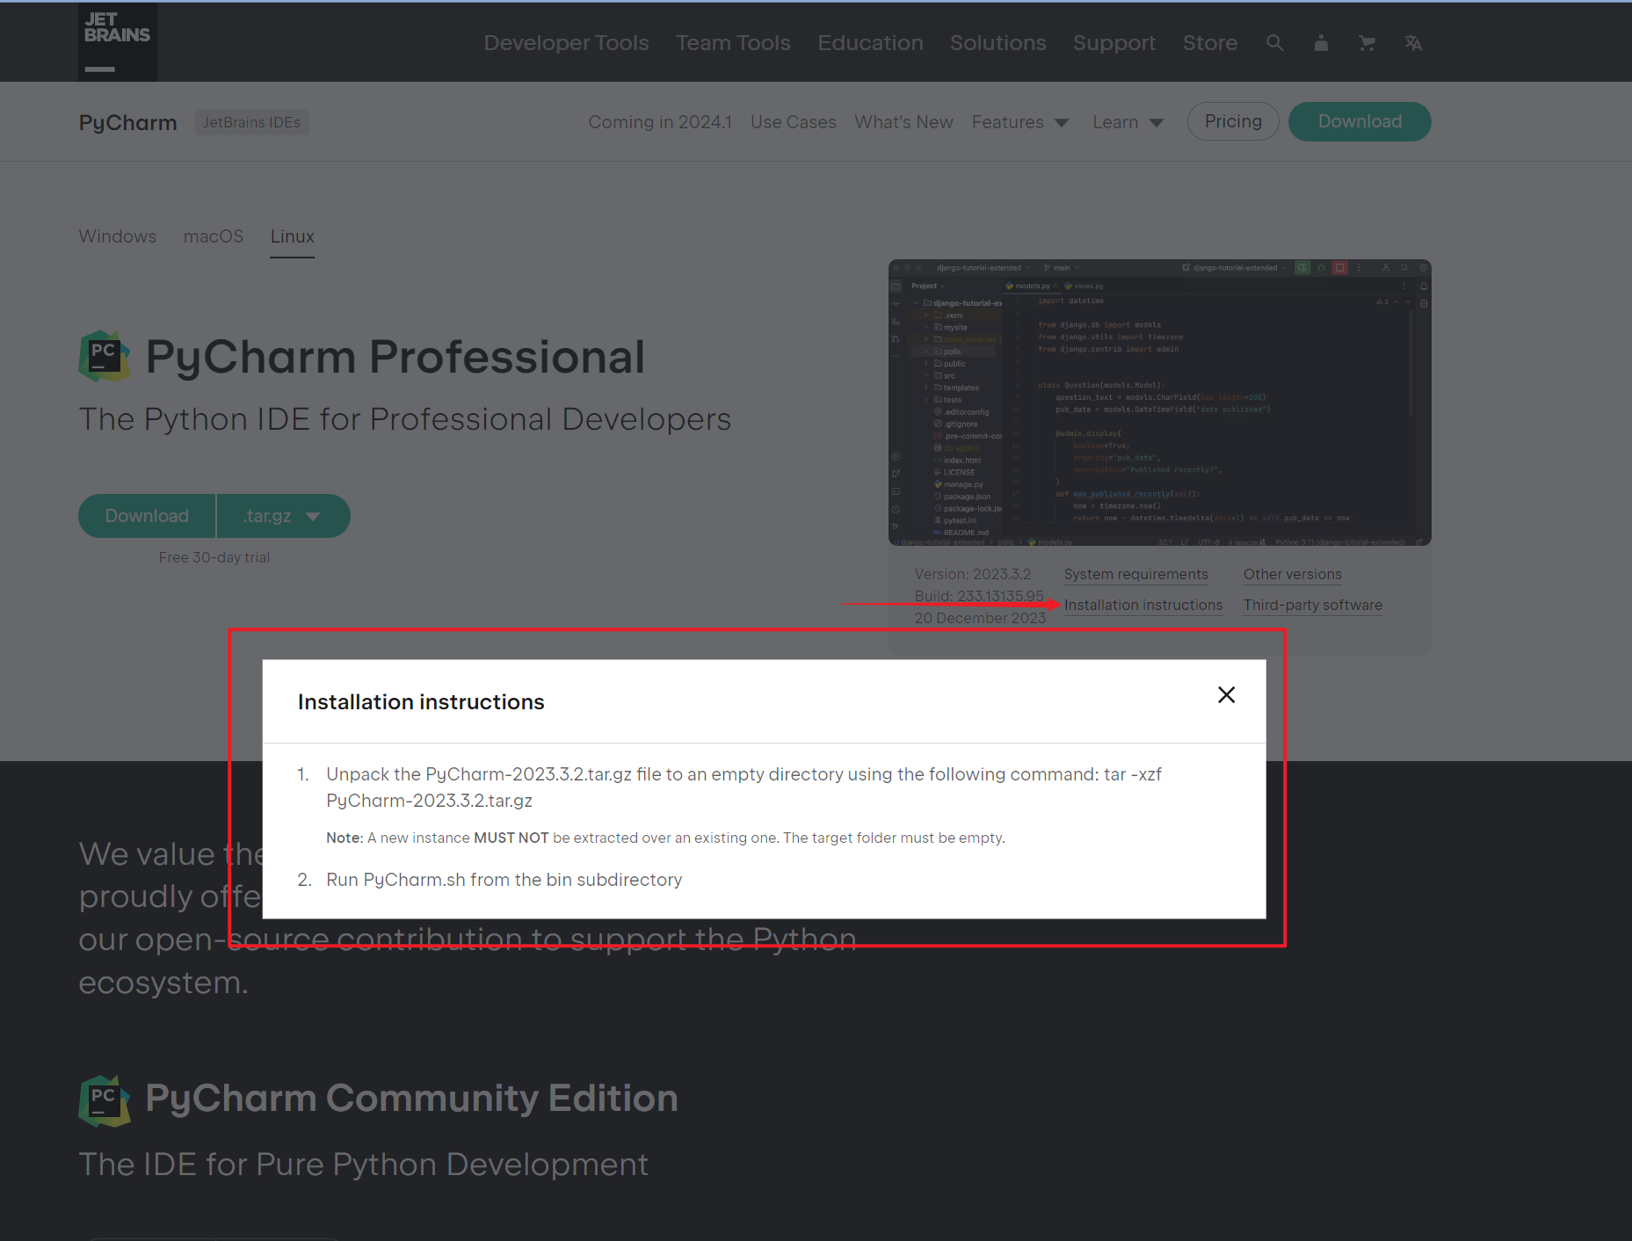Expand the Features dropdown
Viewport: 1632px width, 1241px height.
click(1020, 122)
